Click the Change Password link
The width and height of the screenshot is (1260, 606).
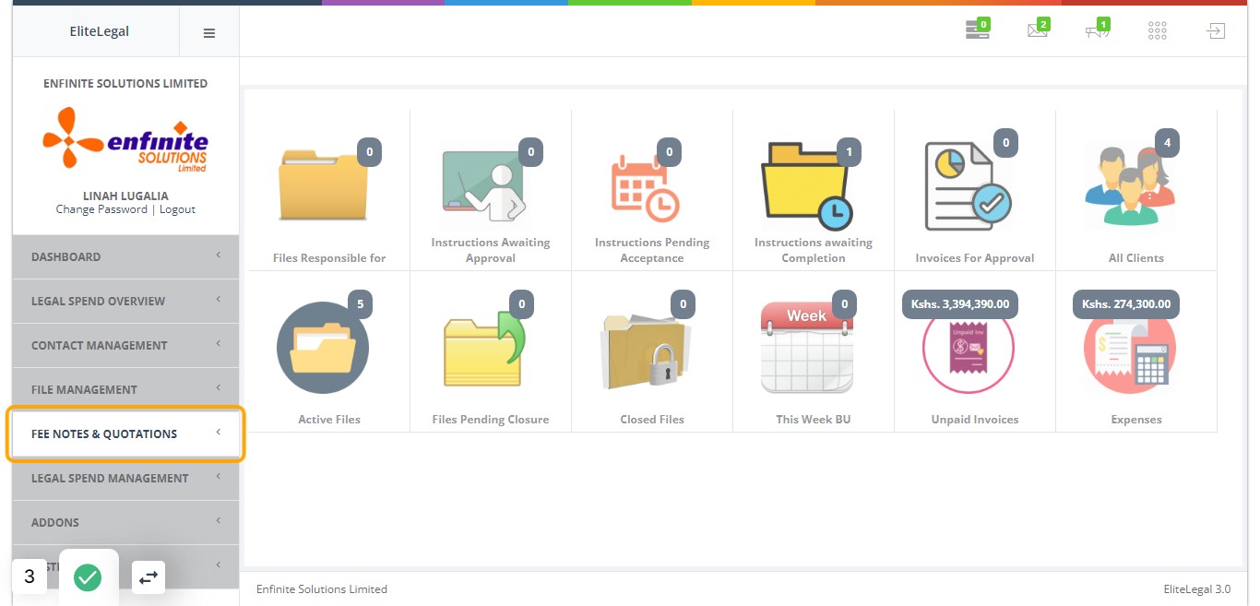[x=101, y=209]
